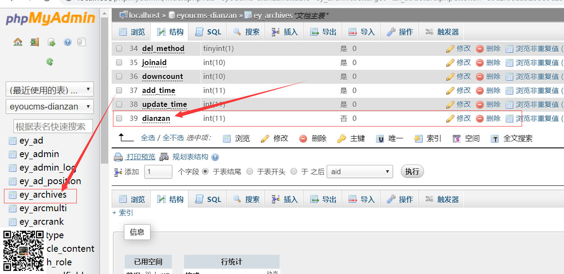
Task: Open the lower Export tab
Action: pos(323,199)
